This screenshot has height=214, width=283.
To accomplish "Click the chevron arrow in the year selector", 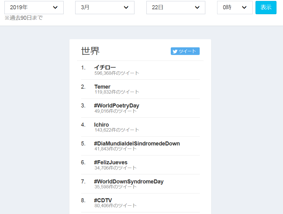I will pyautogui.click(x=55, y=7).
